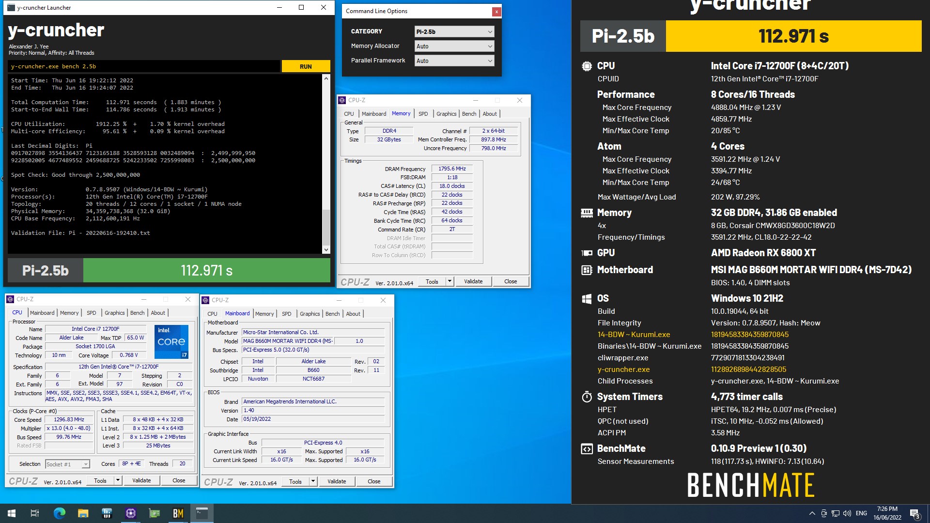The height and width of the screenshot is (523, 930).
Task: Click yellow 112.971 s BenchMate score
Action: click(x=793, y=36)
